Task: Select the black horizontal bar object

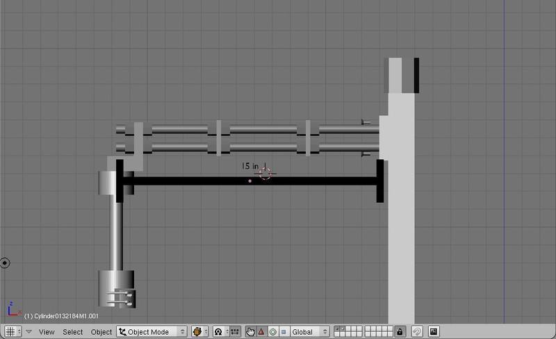Action: (x=250, y=181)
